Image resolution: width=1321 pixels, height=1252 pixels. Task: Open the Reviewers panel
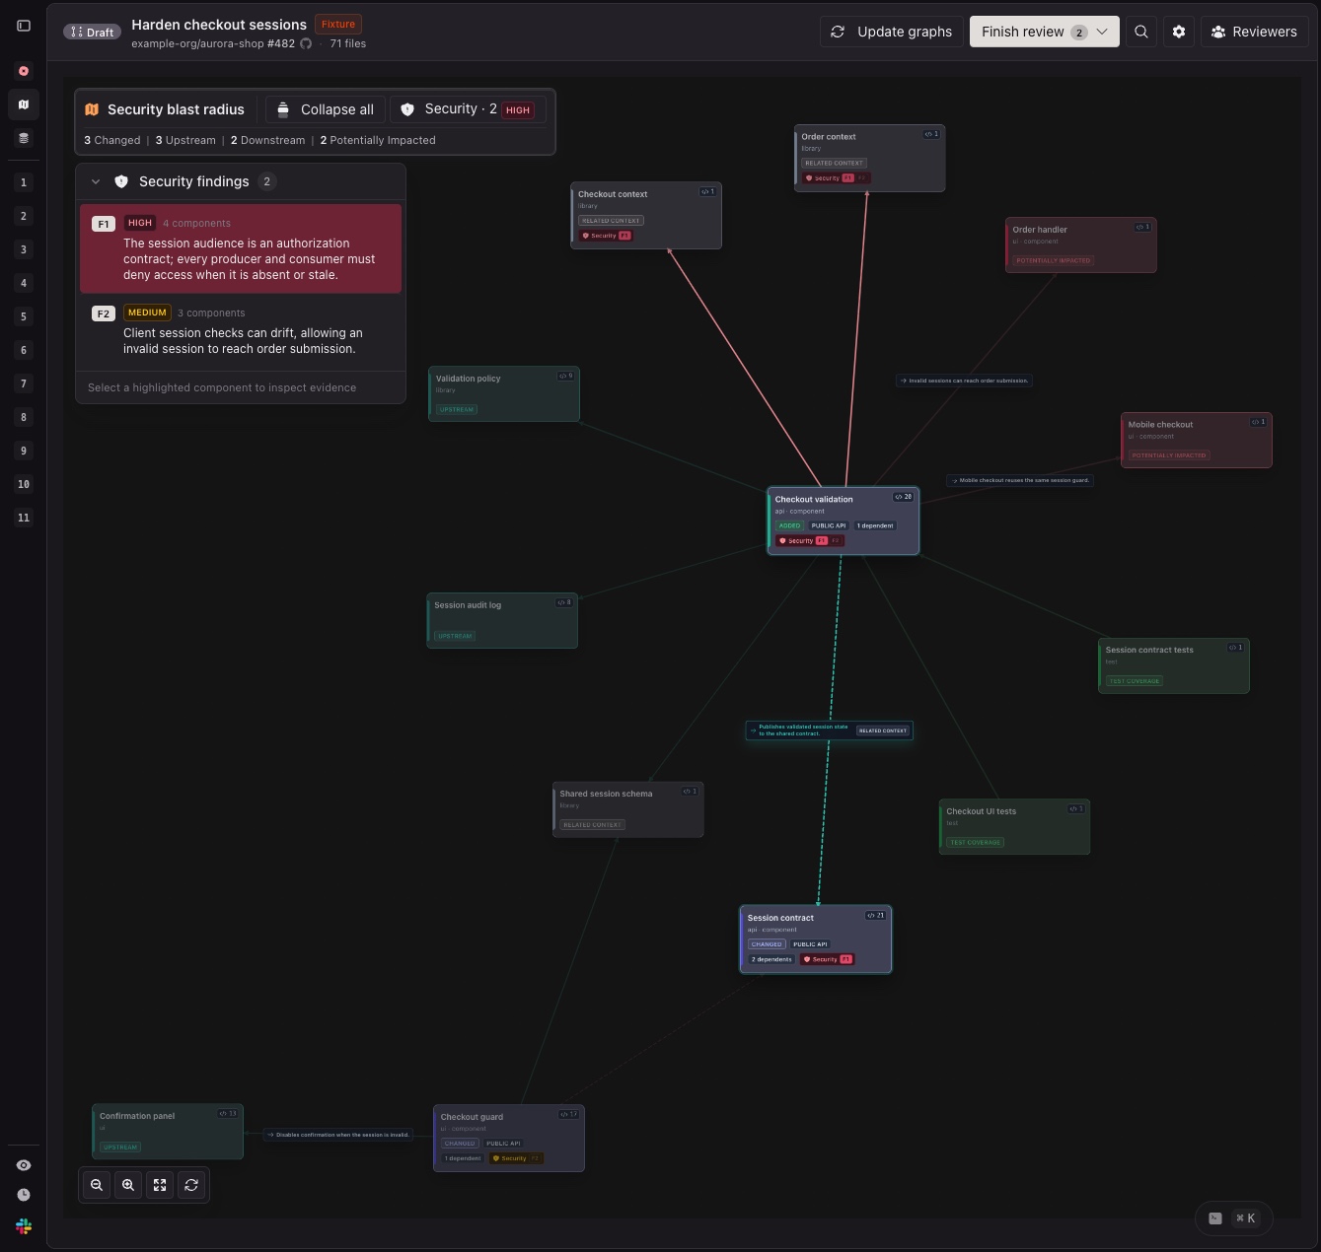tap(1254, 32)
